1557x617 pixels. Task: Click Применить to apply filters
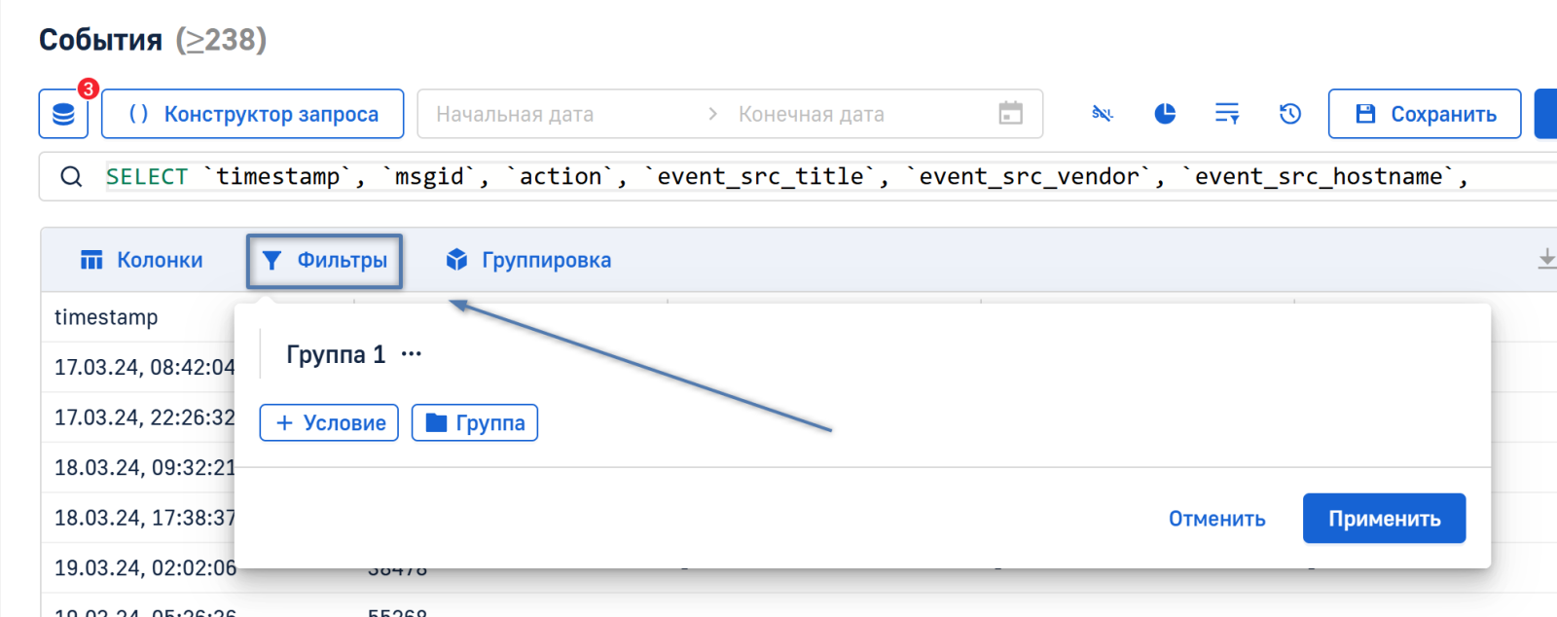(1384, 519)
